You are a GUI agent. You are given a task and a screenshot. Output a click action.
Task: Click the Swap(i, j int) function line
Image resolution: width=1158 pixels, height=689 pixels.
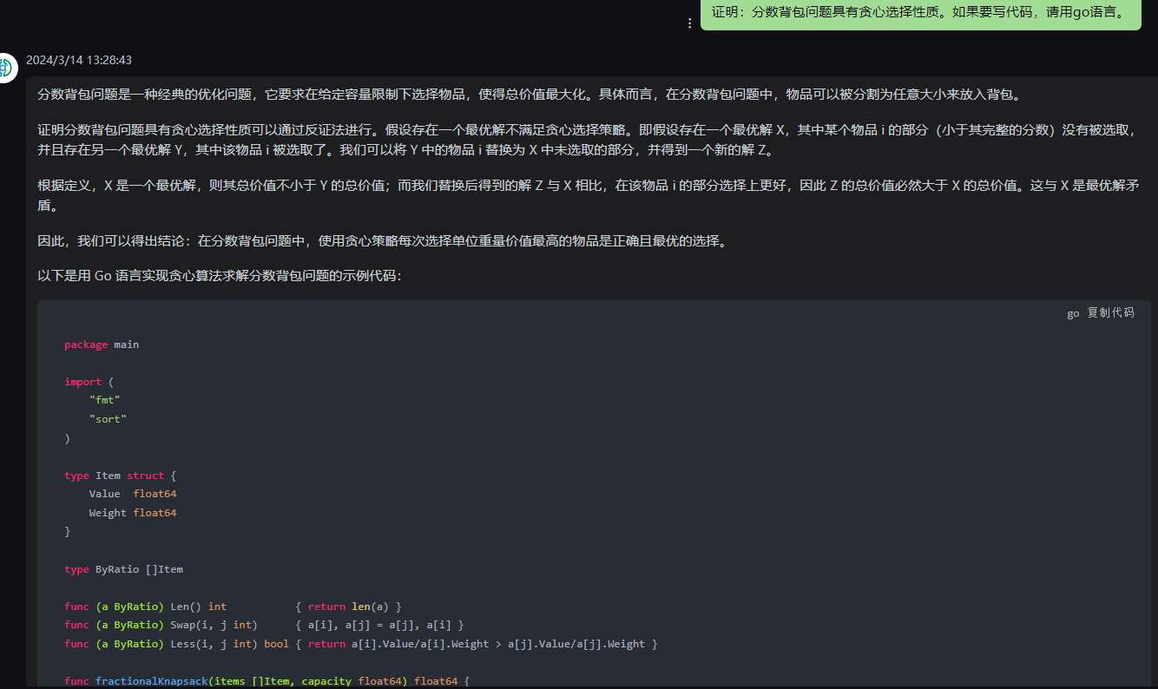pyautogui.click(x=264, y=625)
